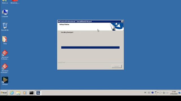Click the language bar keyboard icon
This screenshot has width=181, height=101.
click(x=149, y=93)
